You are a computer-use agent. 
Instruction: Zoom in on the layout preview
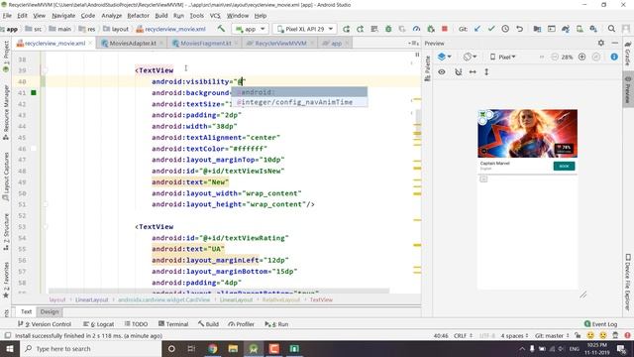pyautogui.click(x=581, y=58)
